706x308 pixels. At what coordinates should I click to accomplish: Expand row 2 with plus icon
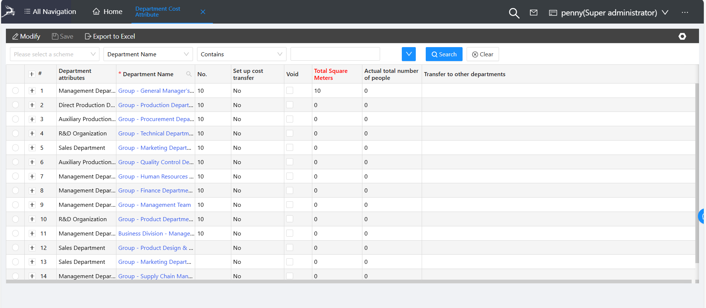[x=32, y=105]
